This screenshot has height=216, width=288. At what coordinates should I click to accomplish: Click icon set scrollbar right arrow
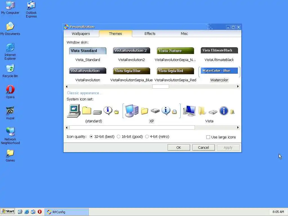click(x=238, y=127)
